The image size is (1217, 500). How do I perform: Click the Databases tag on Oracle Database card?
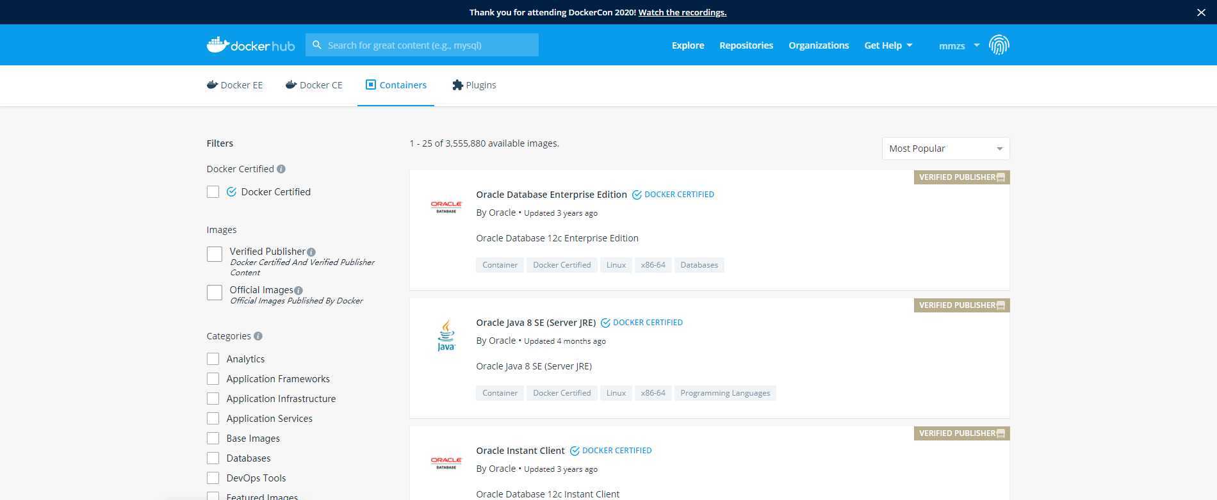point(699,265)
